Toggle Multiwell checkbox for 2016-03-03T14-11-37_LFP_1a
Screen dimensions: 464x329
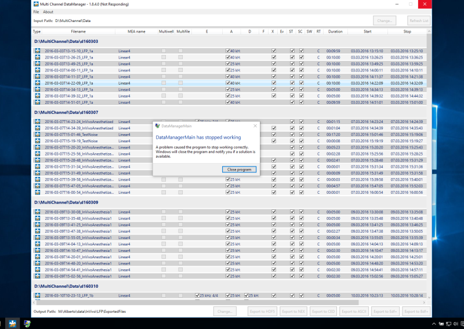164,77
